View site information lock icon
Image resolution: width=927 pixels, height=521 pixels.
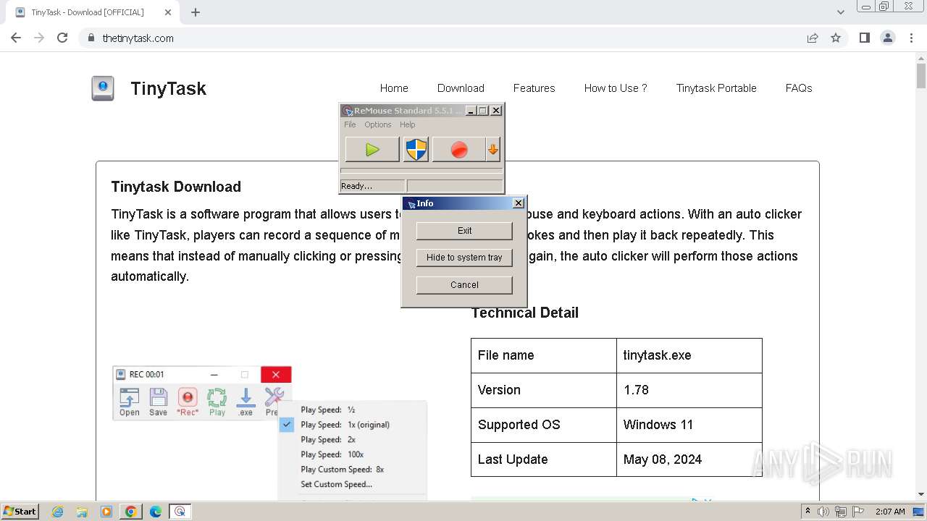pos(91,38)
